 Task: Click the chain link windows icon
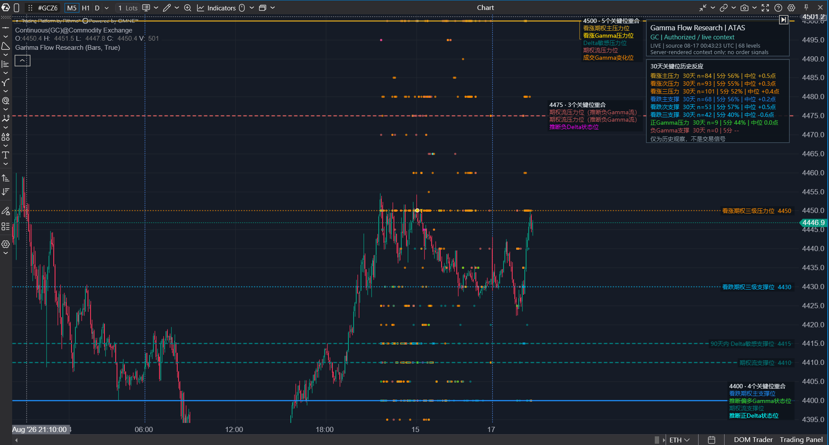[x=724, y=8]
